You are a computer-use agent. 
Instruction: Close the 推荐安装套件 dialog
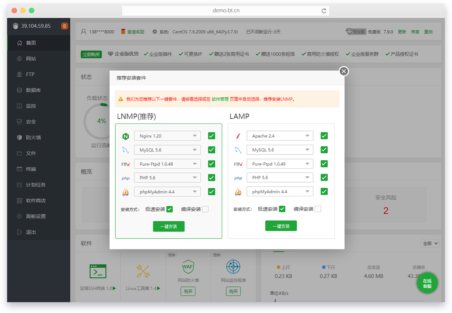(344, 71)
